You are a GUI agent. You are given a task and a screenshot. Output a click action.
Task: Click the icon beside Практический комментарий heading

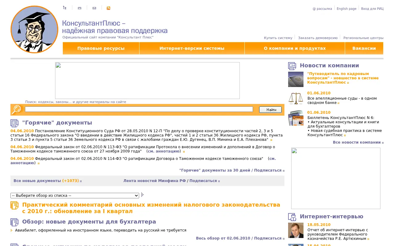tap(14, 205)
